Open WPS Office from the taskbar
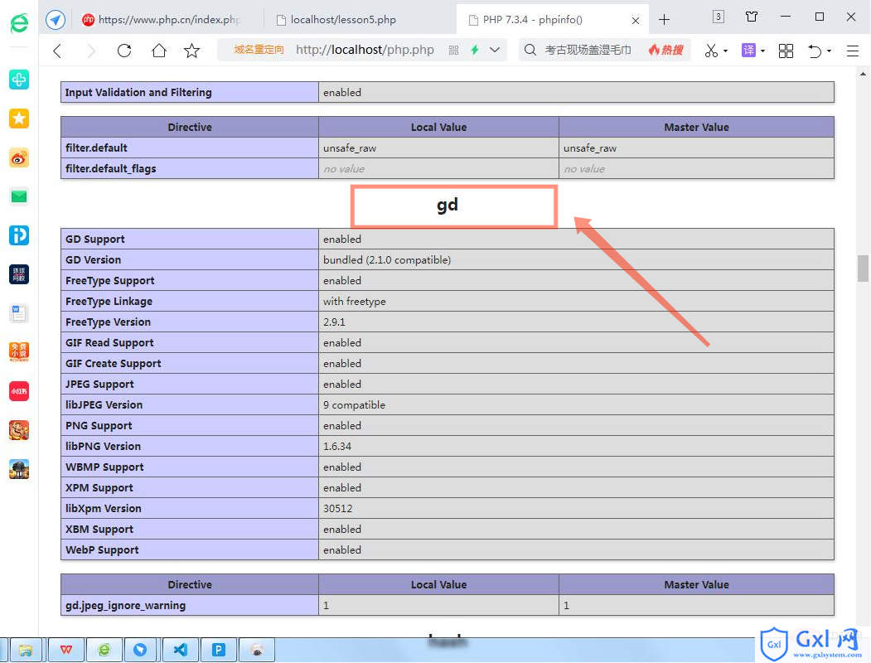Image resolution: width=871 pixels, height=663 pixels. click(x=66, y=650)
